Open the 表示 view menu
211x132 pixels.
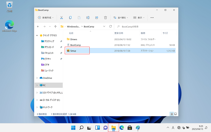point(139,18)
